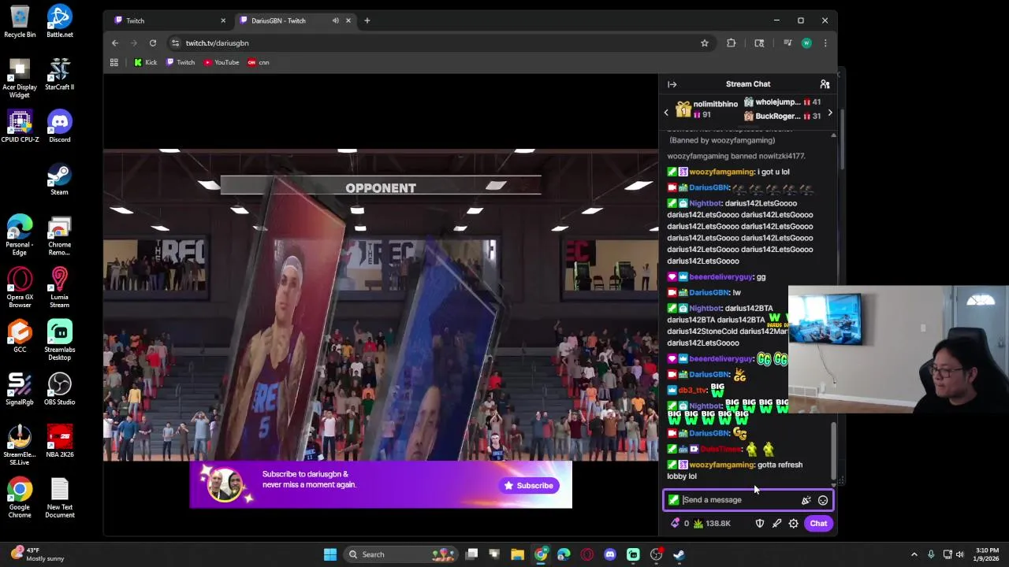Screen dimensions: 1009x567
Task: Open Opera GX from taskbar
Action: (586, 554)
